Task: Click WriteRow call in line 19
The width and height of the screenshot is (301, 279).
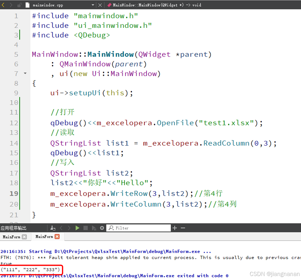Action: pos(129,194)
